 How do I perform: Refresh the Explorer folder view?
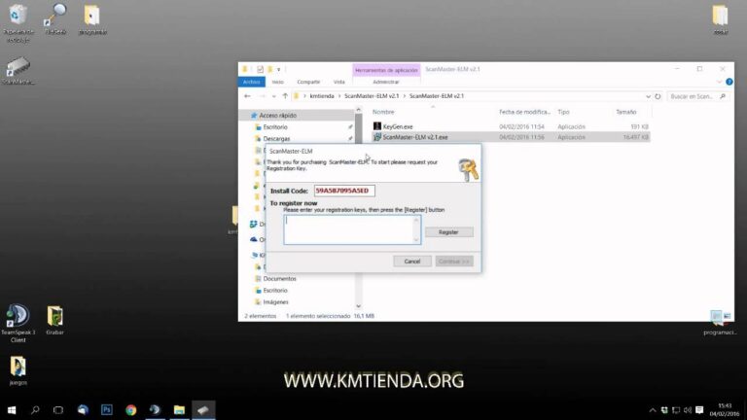click(x=658, y=96)
